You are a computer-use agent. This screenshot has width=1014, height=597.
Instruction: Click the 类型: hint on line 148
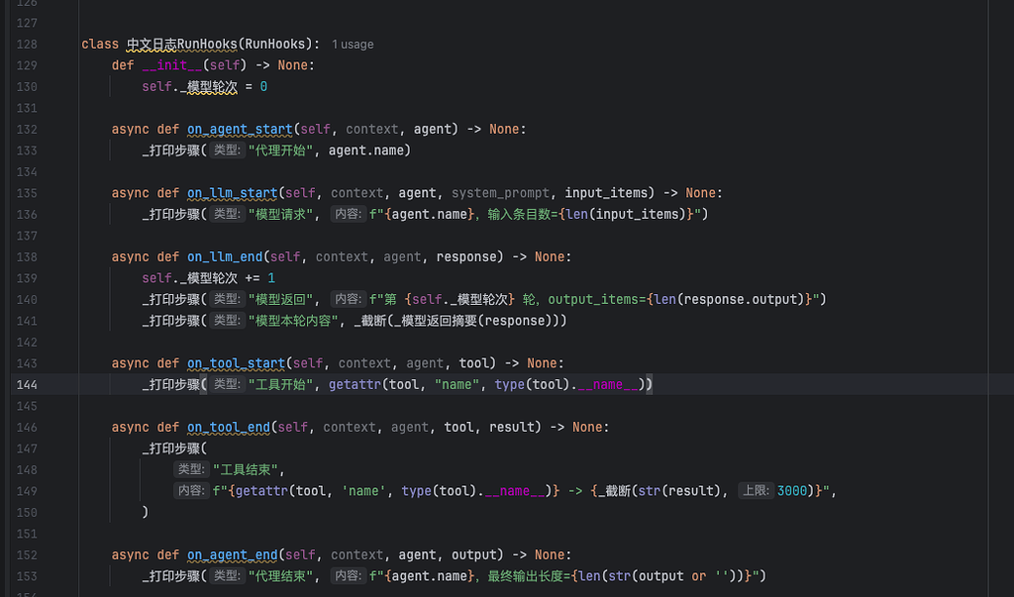click(x=191, y=469)
